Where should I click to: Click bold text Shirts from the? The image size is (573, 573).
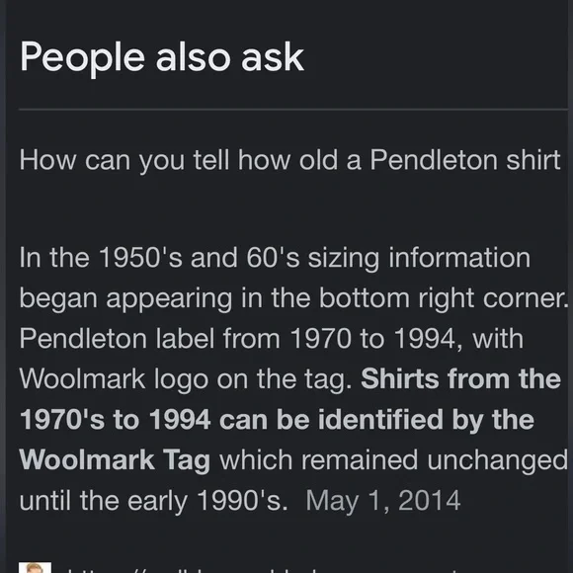coord(460,378)
